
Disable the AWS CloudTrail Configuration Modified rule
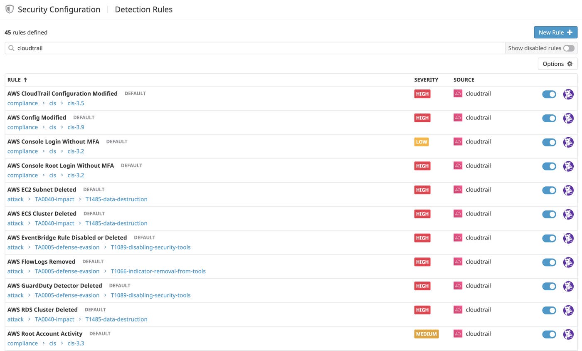[x=549, y=94]
